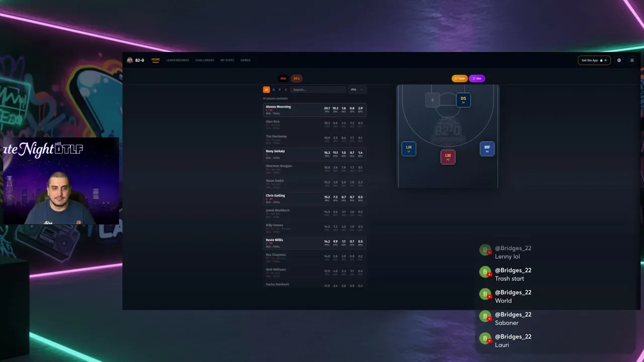Choose Rony Seikaly from the list
Viewport: 644px width, 362px height.
(314, 154)
